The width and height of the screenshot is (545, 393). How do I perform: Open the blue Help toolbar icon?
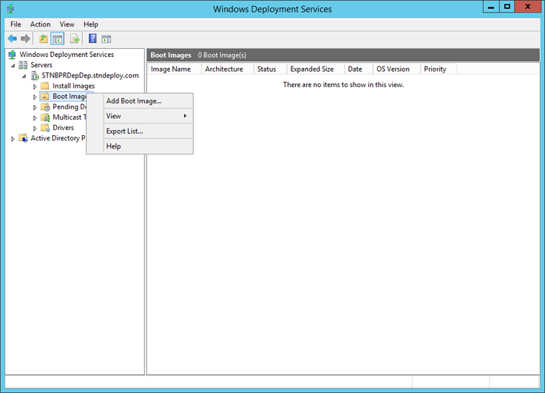(x=92, y=38)
